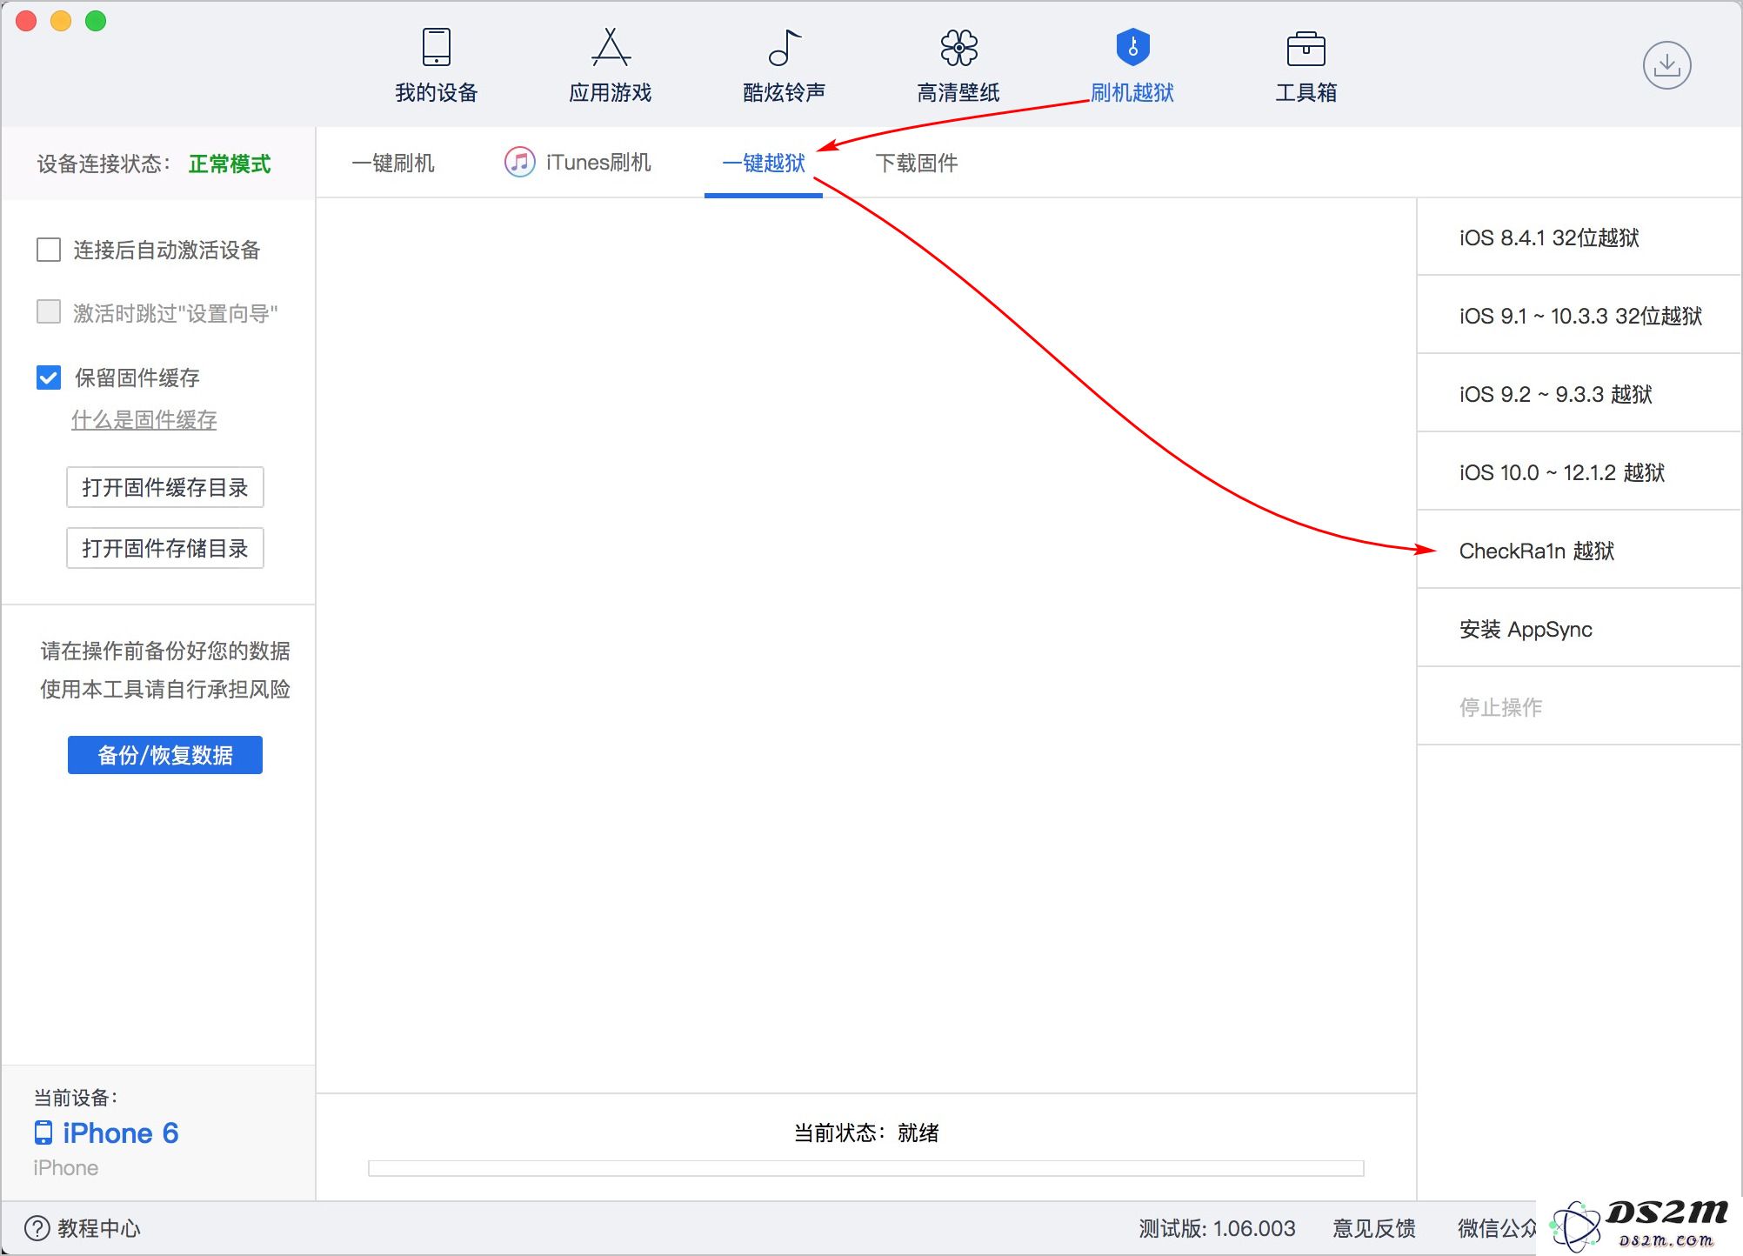Click the iPhone 6 device icon
1743x1256 pixels.
pos(43,1132)
